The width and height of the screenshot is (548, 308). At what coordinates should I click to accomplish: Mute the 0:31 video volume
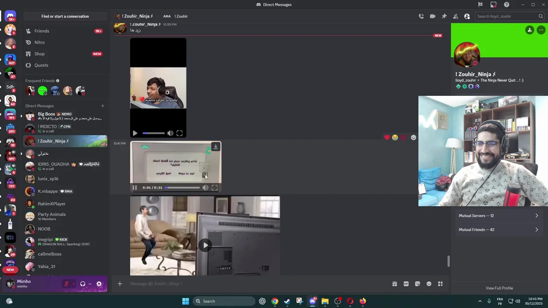[x=205, y=188]
